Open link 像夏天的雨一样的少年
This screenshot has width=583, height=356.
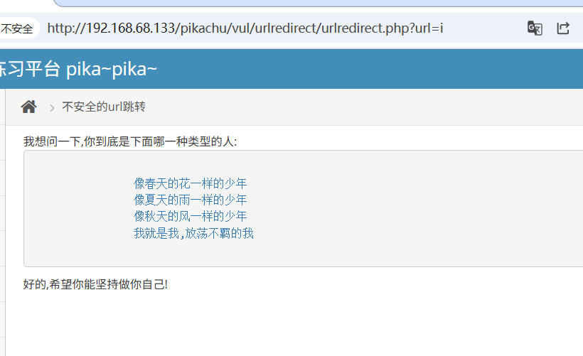pyautogui.click(x=190, y=200)
